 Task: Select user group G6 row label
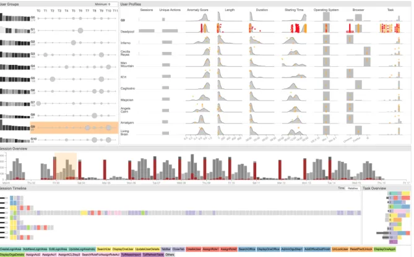[x=33, y=90]
